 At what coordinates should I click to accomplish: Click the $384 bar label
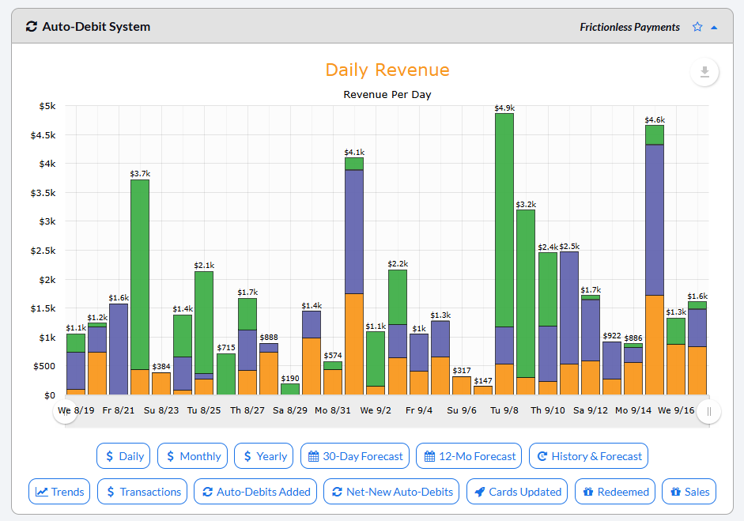tap(161, 366)
